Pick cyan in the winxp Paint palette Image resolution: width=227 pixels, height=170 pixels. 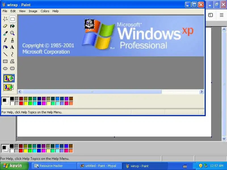point(35,103)
